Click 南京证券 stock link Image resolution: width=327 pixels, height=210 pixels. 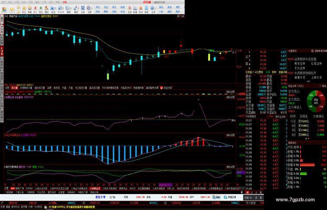[300, 64]
